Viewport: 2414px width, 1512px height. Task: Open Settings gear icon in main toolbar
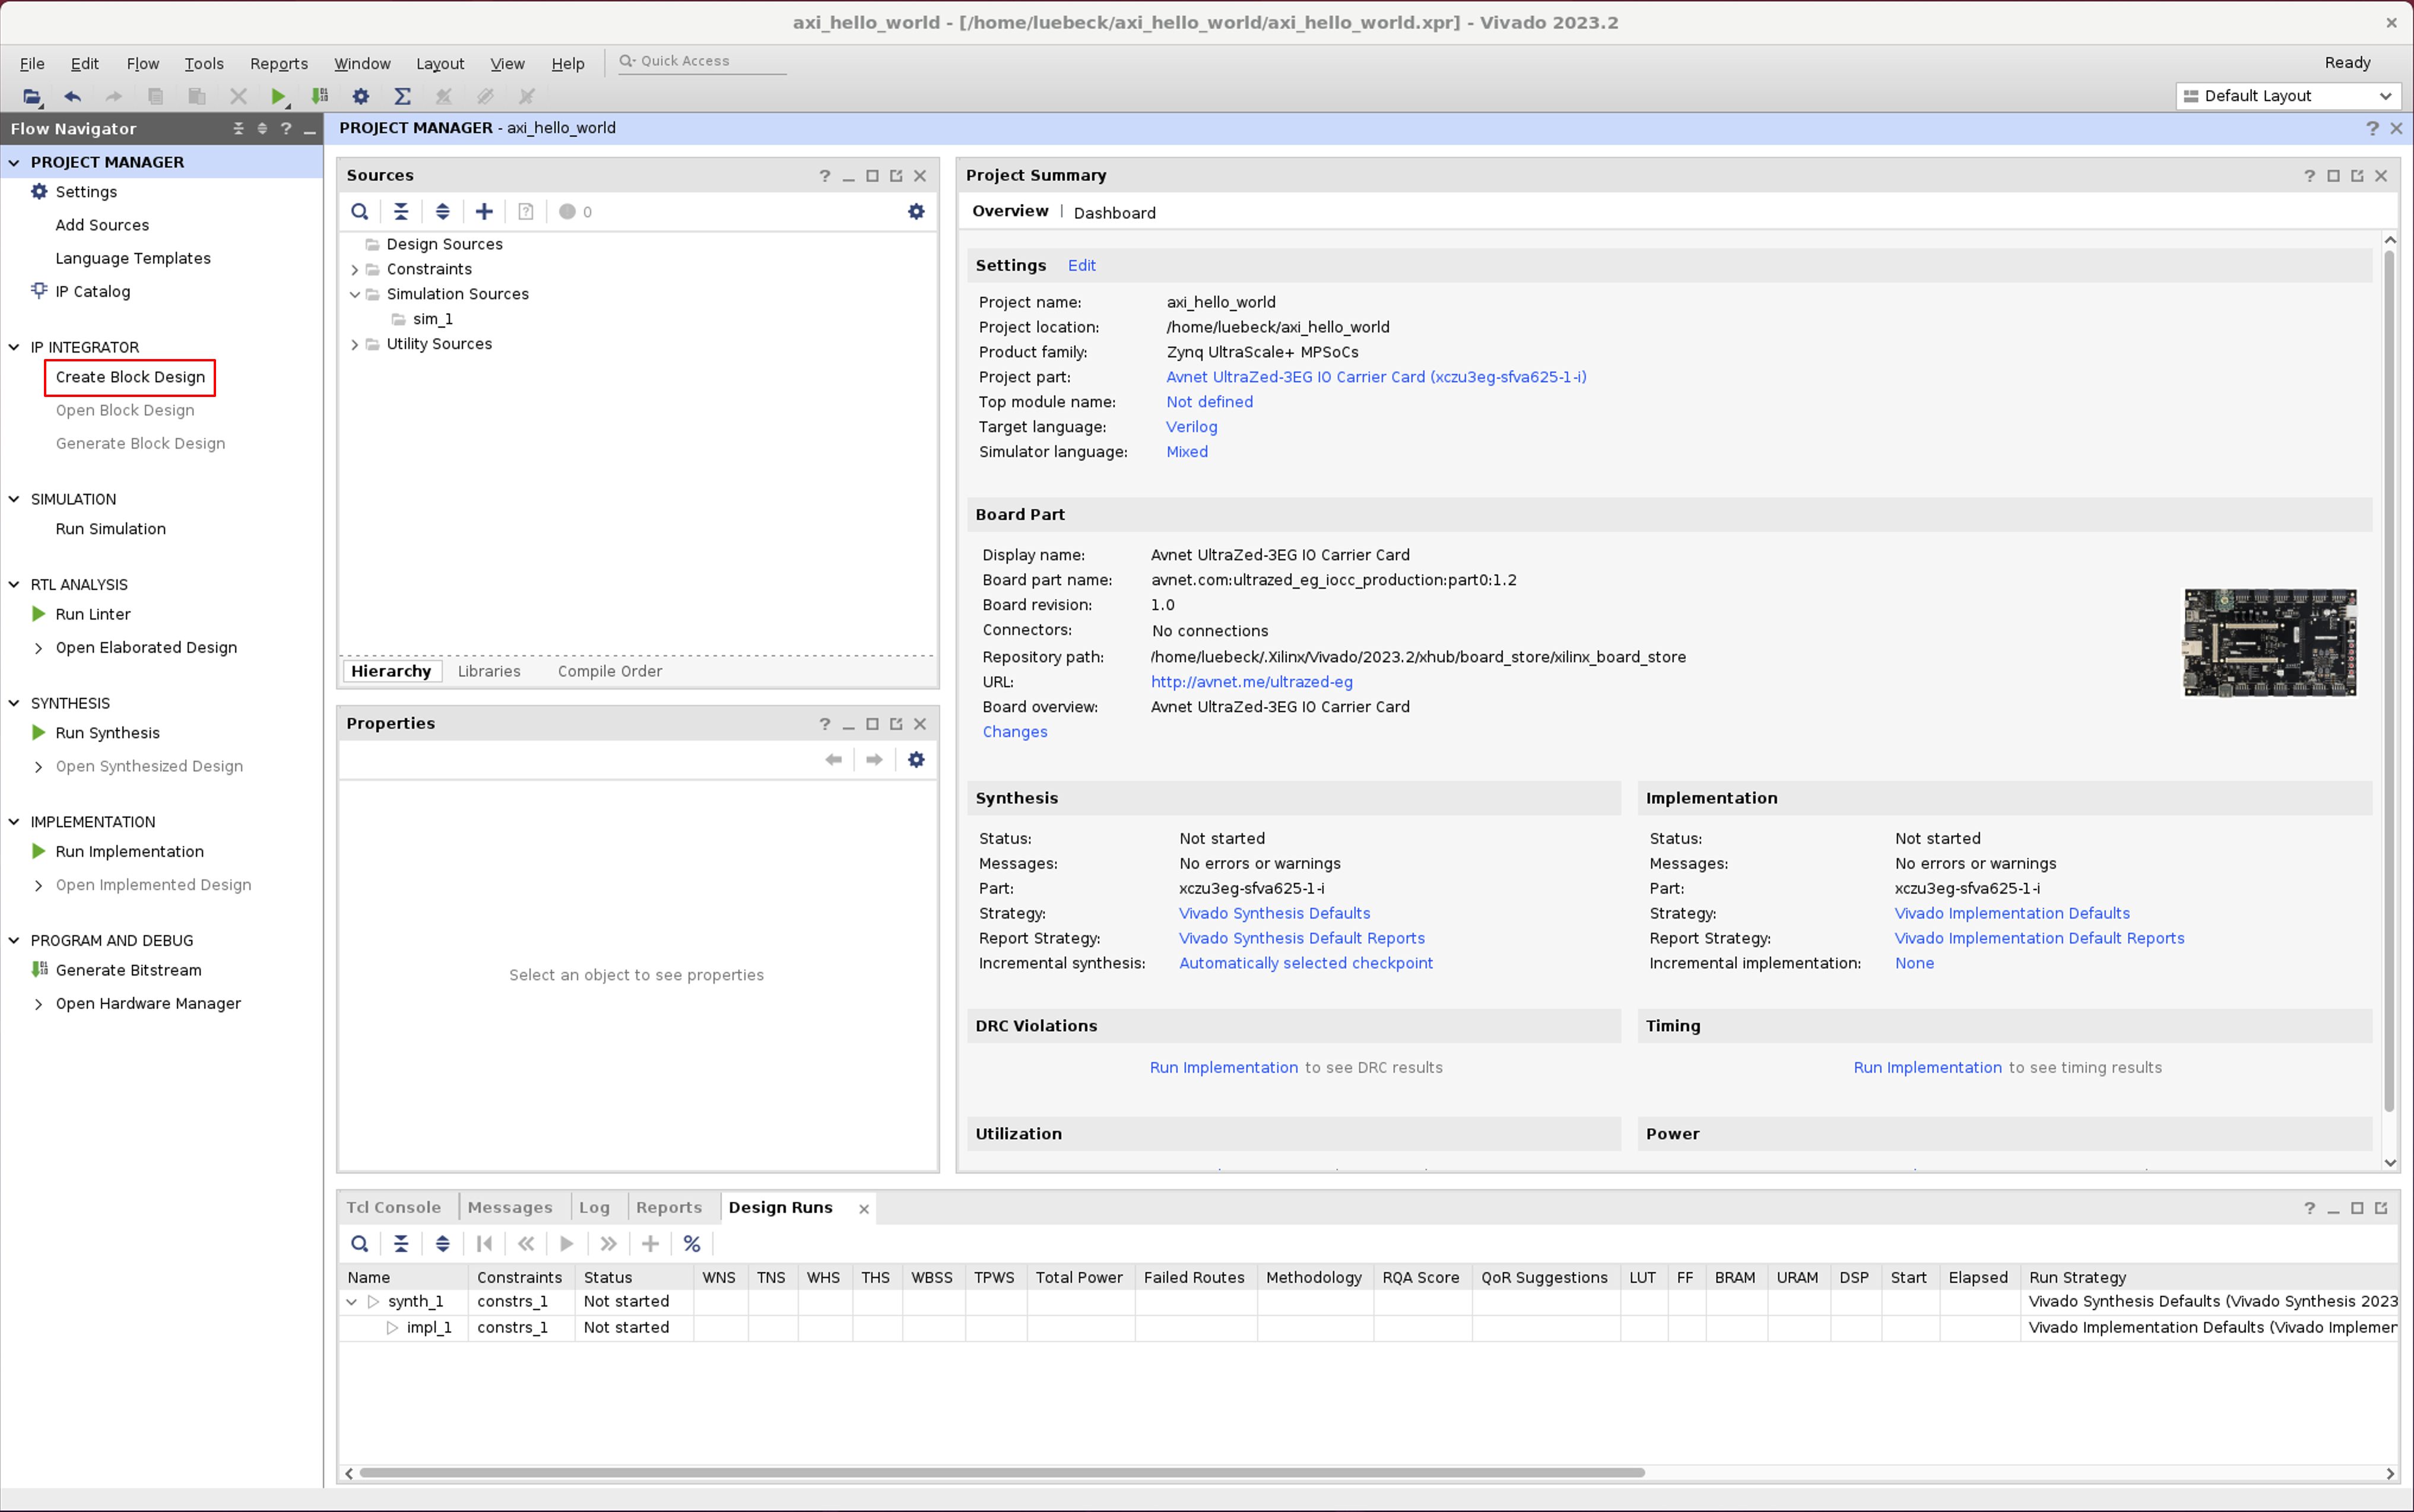(361, 96)
